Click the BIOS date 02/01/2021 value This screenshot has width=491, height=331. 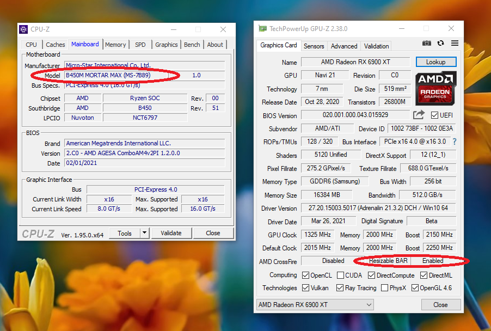point(145,163)
